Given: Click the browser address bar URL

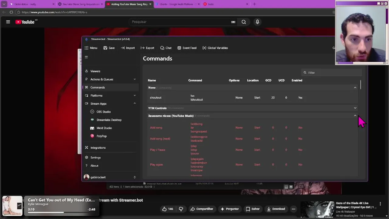Looking at the screenshot, I should (54, 12).
